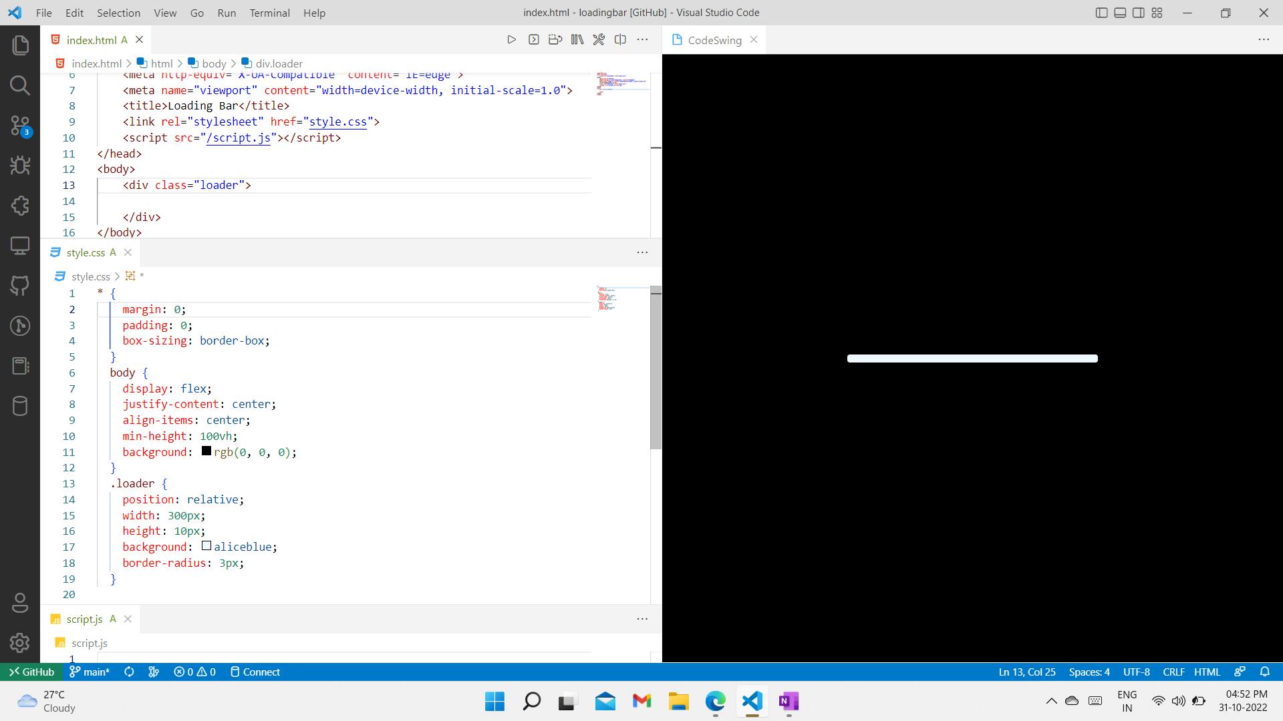
Task: Open more actions for style.css editor group
Action: click(x=642, y=252)
